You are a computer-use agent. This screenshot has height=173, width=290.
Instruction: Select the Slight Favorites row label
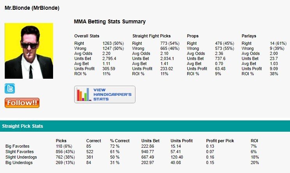pos(20,152)
